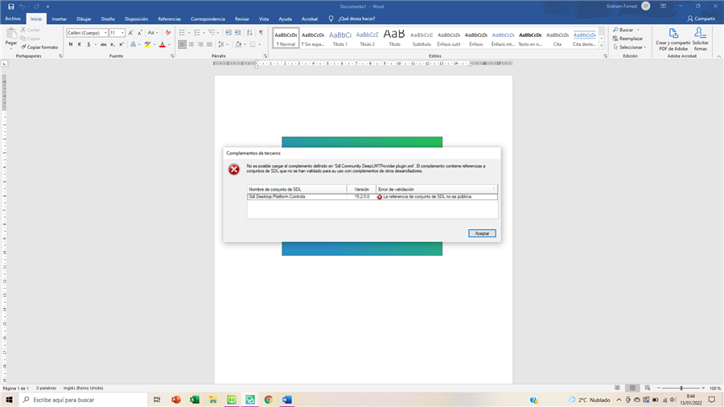Toggle strikethrough (abc) formatting
This screenshot has height=407, width=724.
[x=104, y=45]
